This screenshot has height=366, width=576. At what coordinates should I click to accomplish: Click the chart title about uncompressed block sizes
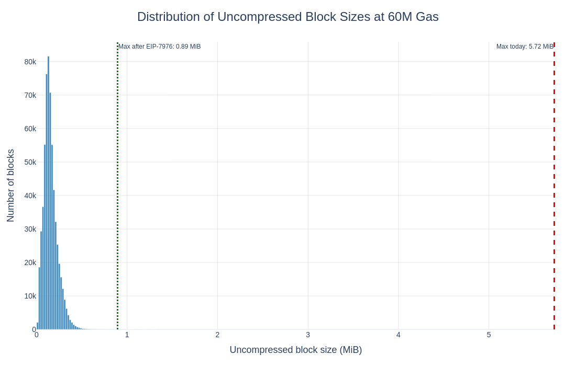point(287,17)
